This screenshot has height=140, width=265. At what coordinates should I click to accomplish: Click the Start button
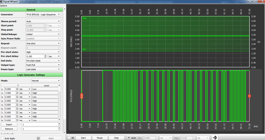(x=83, y=138)
